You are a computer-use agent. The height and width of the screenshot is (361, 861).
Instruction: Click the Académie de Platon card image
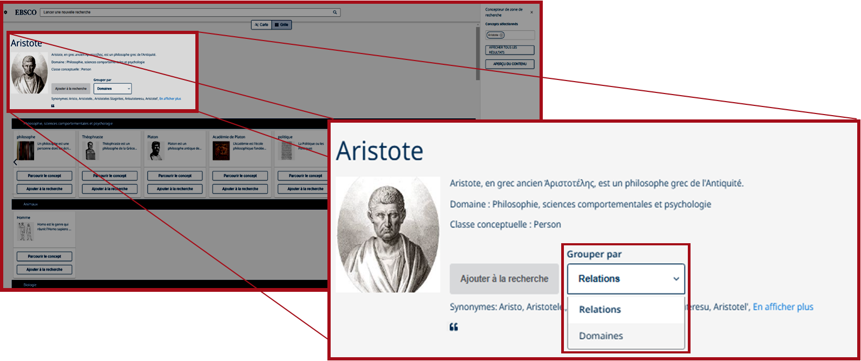click(221, 151)
